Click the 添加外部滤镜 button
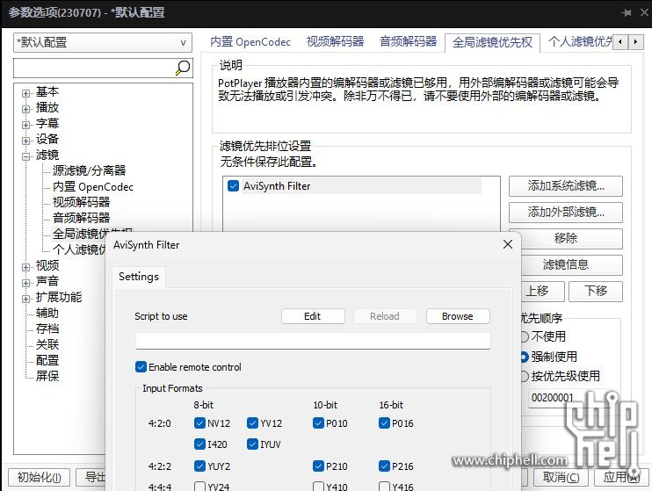 pyautogui.click(x=566, y=213)
